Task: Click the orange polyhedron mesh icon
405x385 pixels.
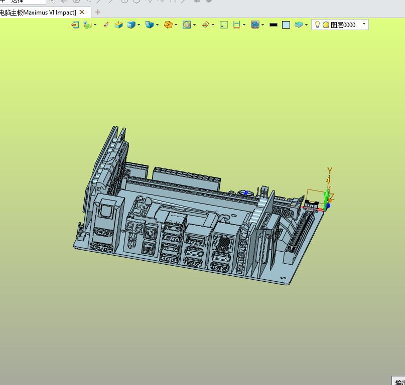Action: click(x=168, y=25)
